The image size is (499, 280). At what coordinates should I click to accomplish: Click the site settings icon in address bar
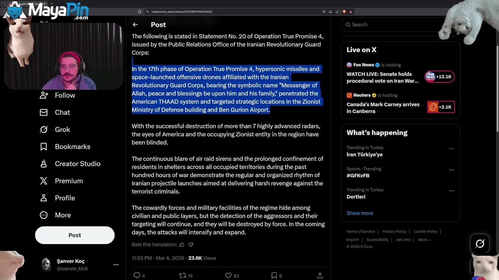point(147,12)
